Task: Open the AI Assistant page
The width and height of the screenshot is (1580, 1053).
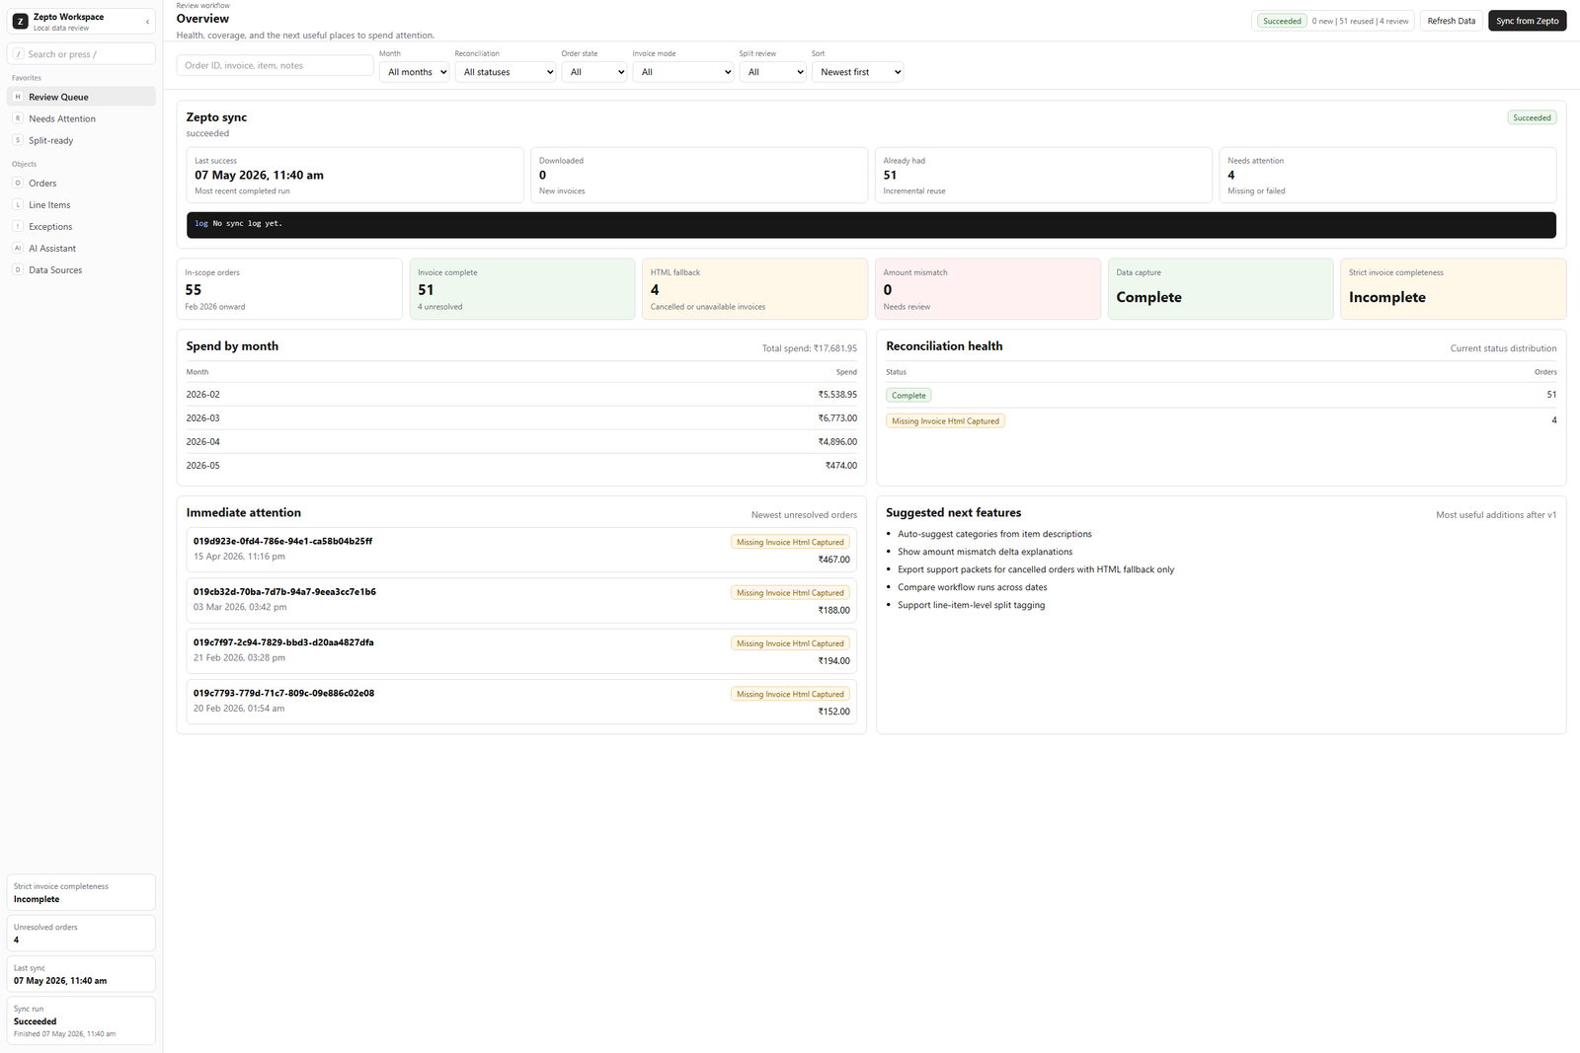Action: click(x=81, y=248)
